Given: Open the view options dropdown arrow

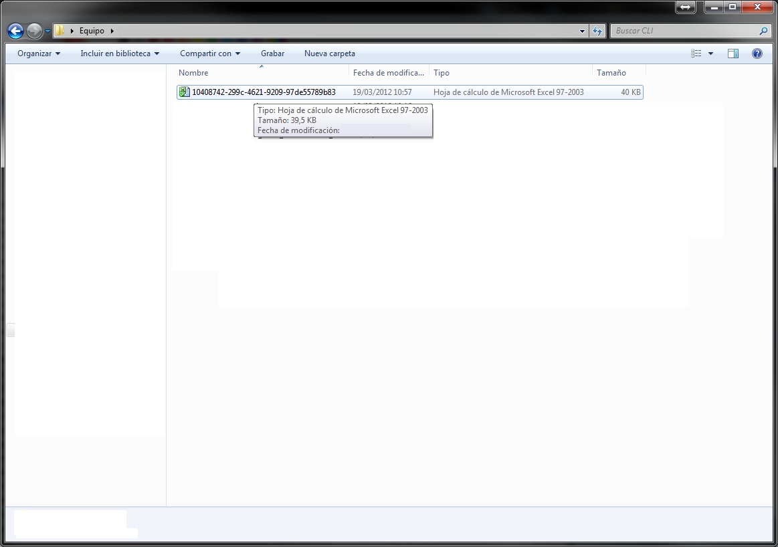Looking at the screenshot, I should pyautogui.click(x=710, y=53).
